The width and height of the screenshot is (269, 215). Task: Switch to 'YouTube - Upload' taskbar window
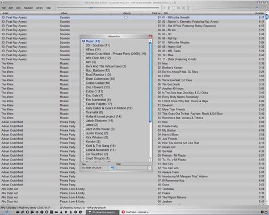[136, 212]
